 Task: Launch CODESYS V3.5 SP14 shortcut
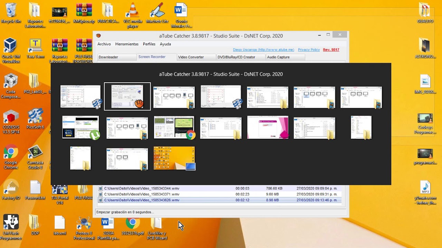tap(11, 122)
